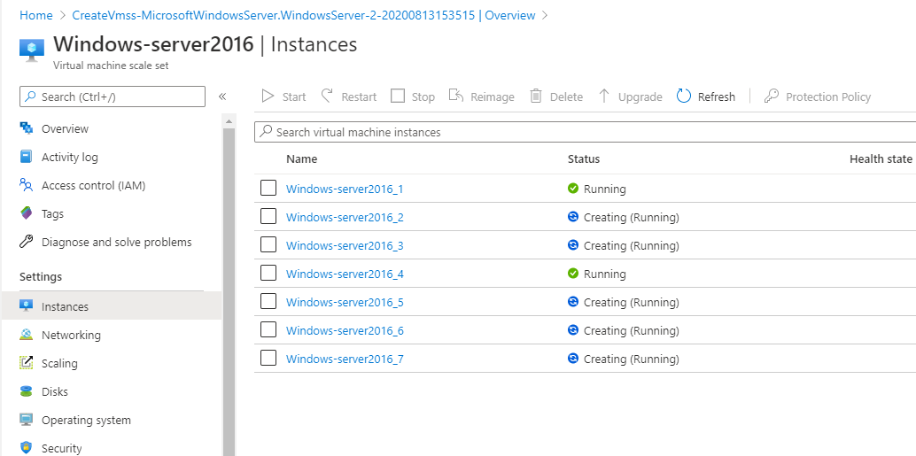This screenshot has height=456, width=916.
Task: Sort by the Status column header
Action: [x=584, y=158]
